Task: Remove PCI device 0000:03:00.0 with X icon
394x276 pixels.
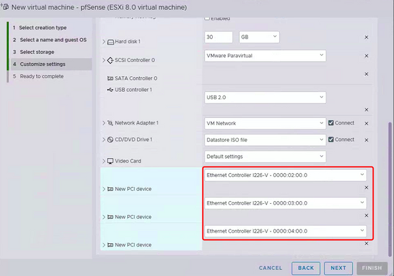Action: point(366,216)
